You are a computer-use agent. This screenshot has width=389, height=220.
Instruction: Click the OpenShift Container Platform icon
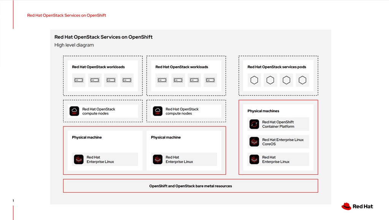click(x=254, y=124)
